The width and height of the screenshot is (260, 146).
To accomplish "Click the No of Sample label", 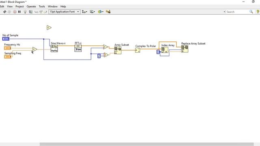I will (10, 35).
